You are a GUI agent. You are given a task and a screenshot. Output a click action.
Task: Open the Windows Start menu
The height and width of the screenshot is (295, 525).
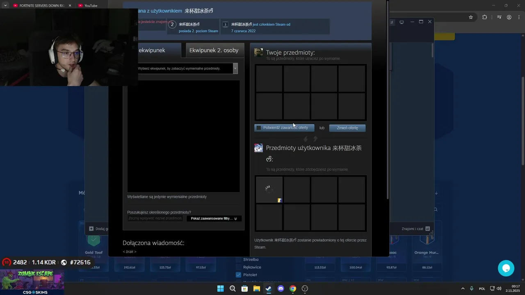pos(220,288)
